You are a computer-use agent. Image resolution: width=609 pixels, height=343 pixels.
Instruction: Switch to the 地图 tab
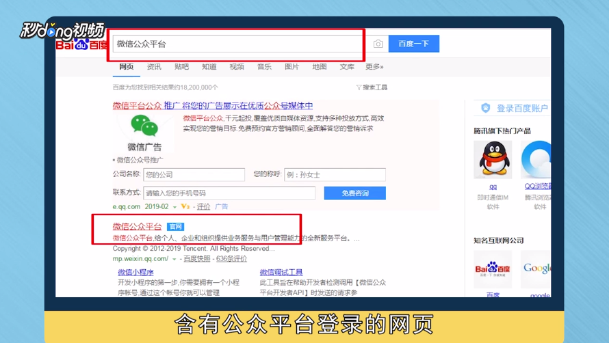click(x=320, y=67)
